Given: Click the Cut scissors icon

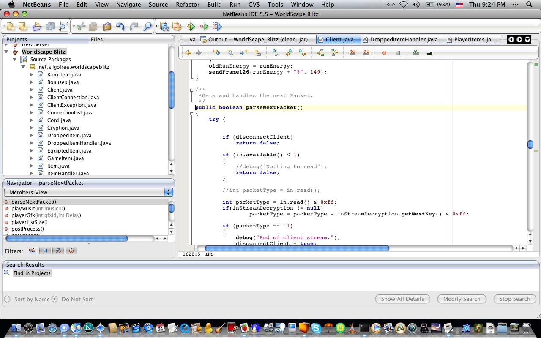Looking at the screenshot, I should (80, 27).
